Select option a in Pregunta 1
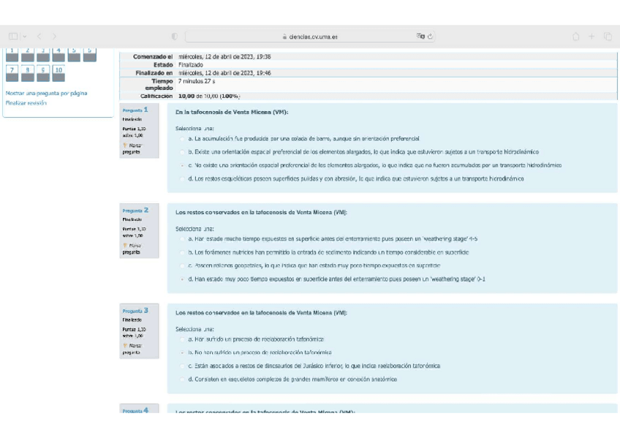Viewport: 620px width, 438px height. [x=182, y=138]
